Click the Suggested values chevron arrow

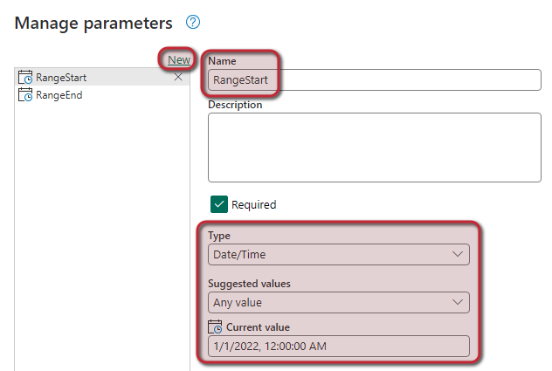coord(458,302)
